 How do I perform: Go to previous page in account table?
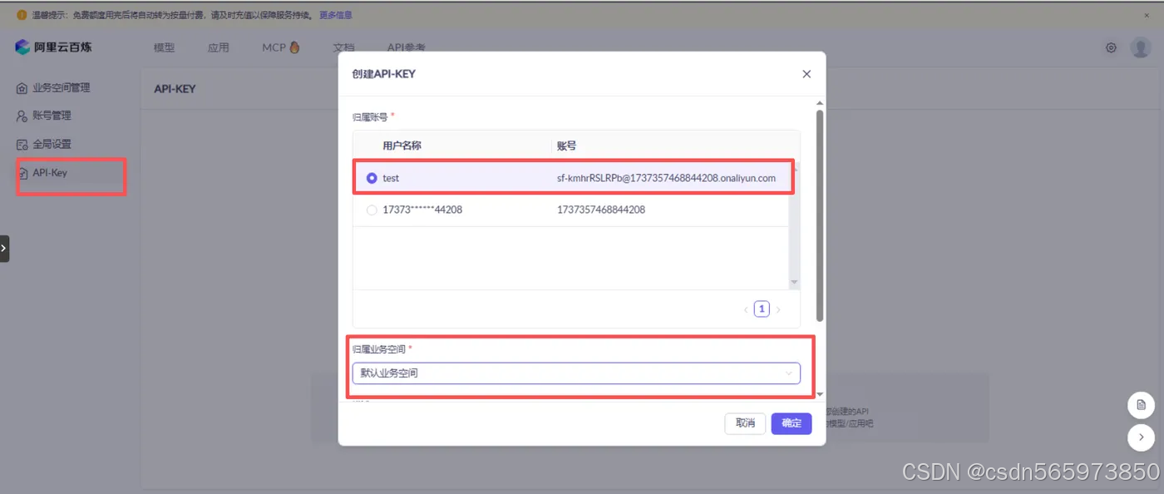746,309
